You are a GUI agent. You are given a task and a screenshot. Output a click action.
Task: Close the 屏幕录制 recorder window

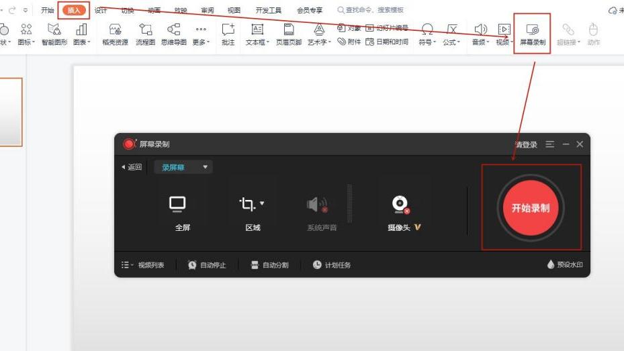point(580,144)
